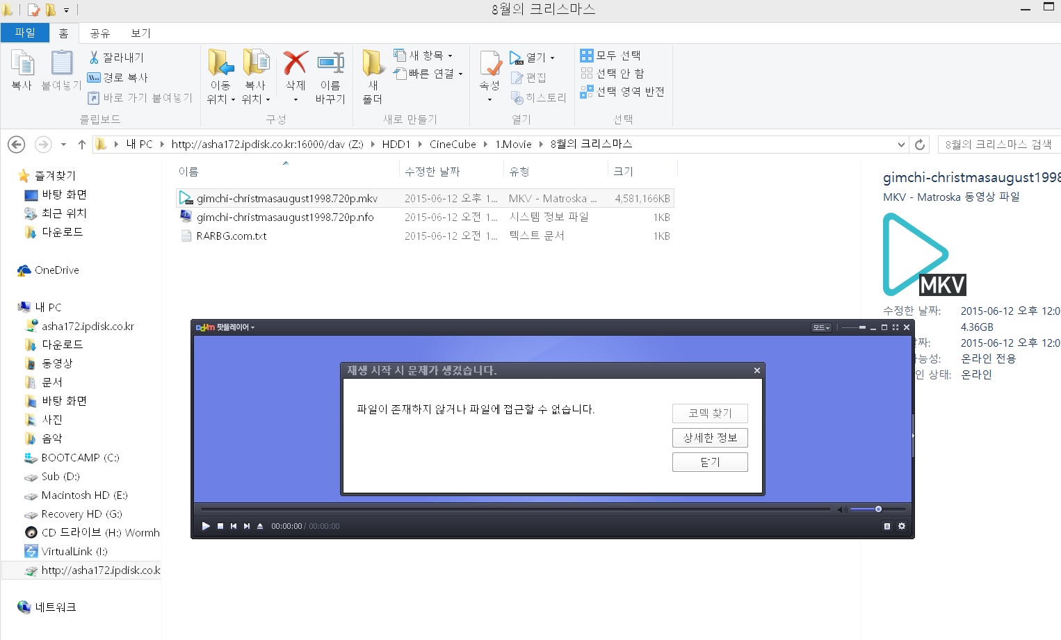Image resolution: width=1061 pixels, height=640 pixels.
Task: Toggle the PotPlayer playlist panel icon
Action: coord(887,526)
